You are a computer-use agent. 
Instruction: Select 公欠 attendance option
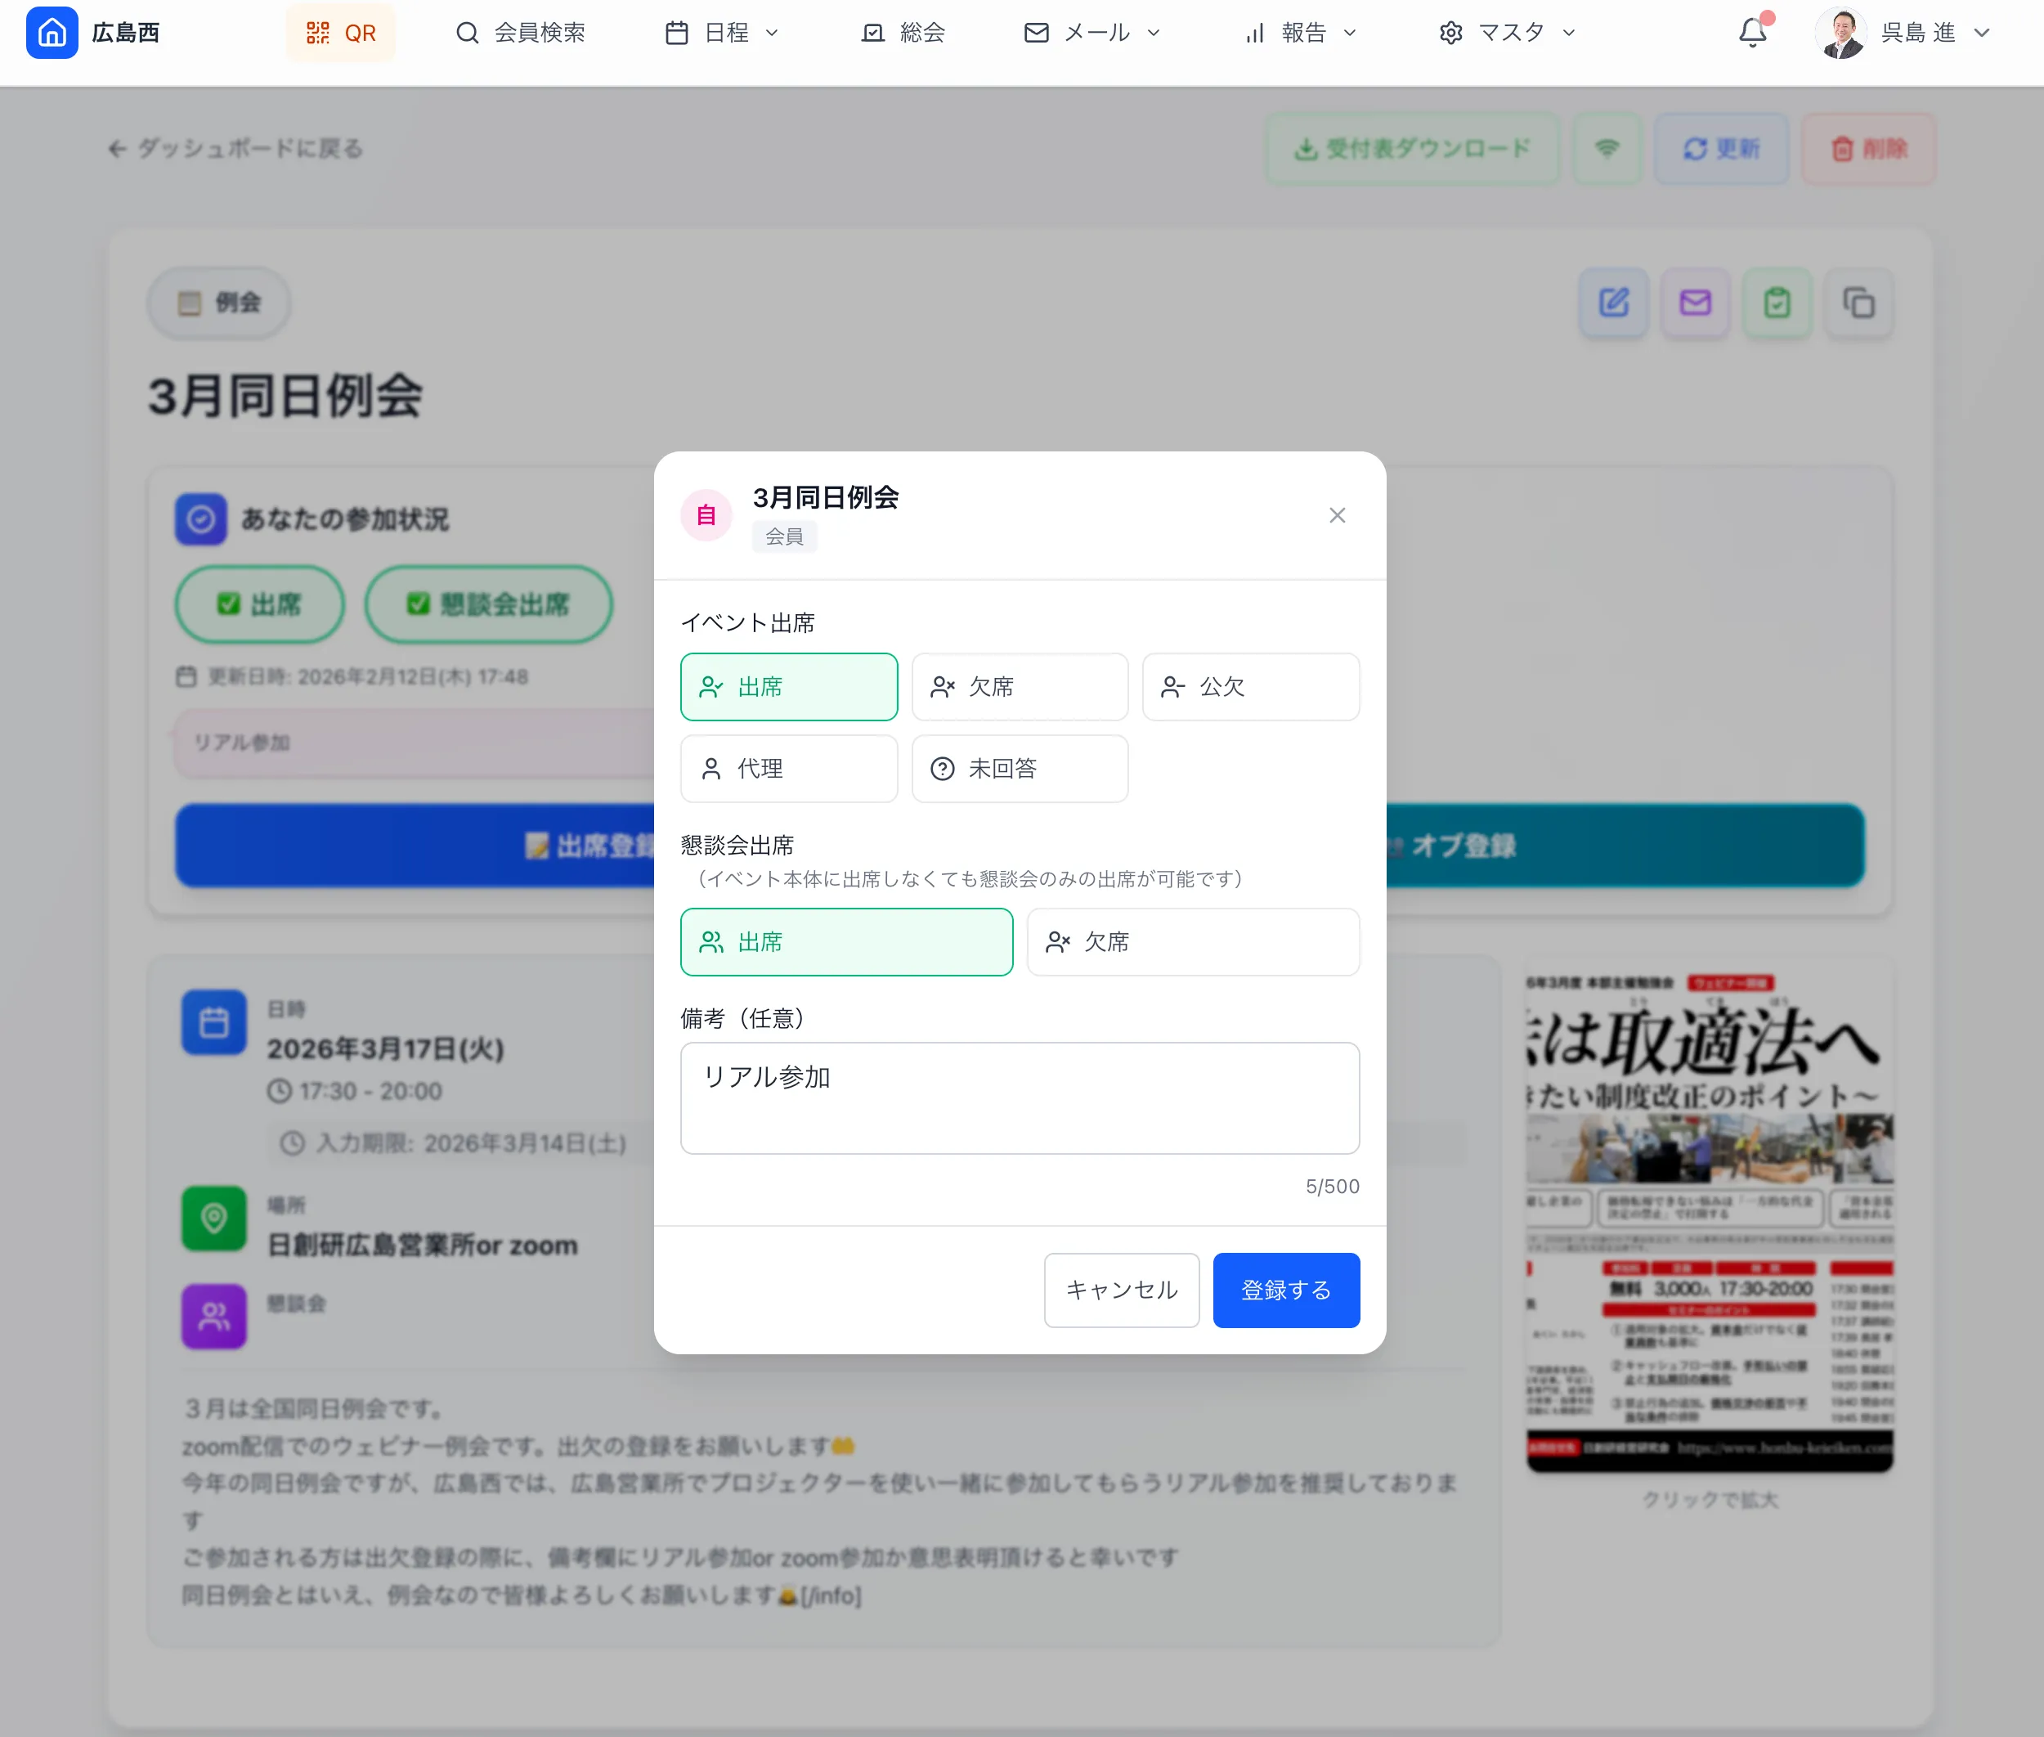point(1249,686)
